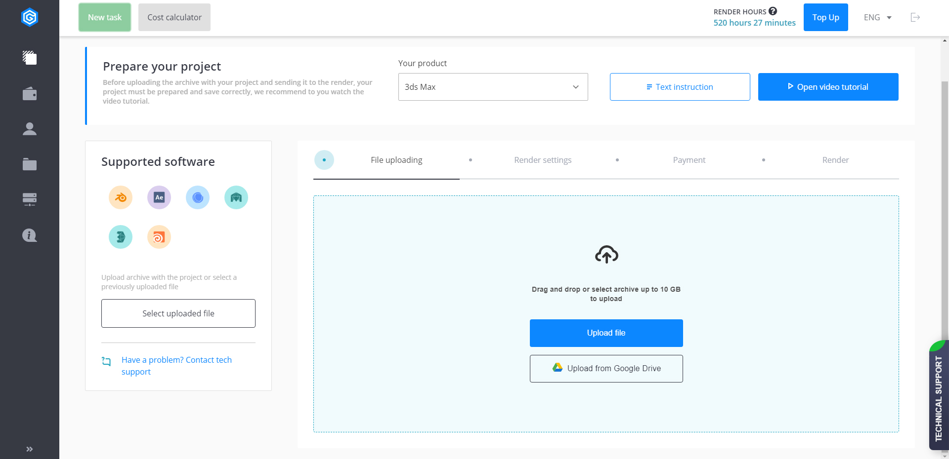The height and width of the screenshot is (459, 949).
Task: Open the info bubble sidebar icon
Action: [x=30, y=235]
